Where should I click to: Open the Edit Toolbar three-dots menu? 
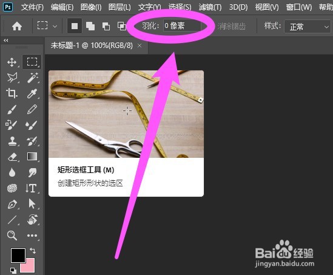click(x=32, y=236)
